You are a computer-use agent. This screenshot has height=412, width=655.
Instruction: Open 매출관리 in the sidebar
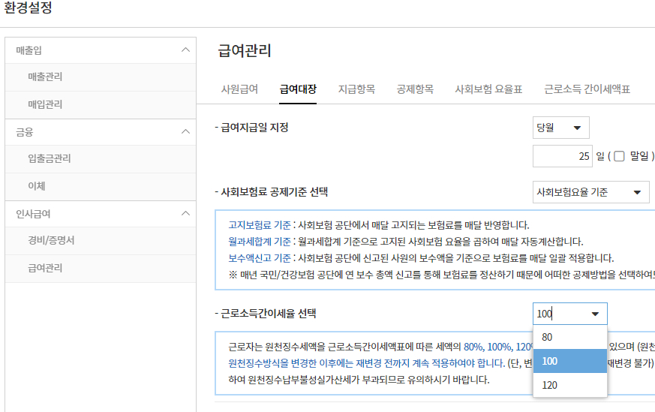45,77
